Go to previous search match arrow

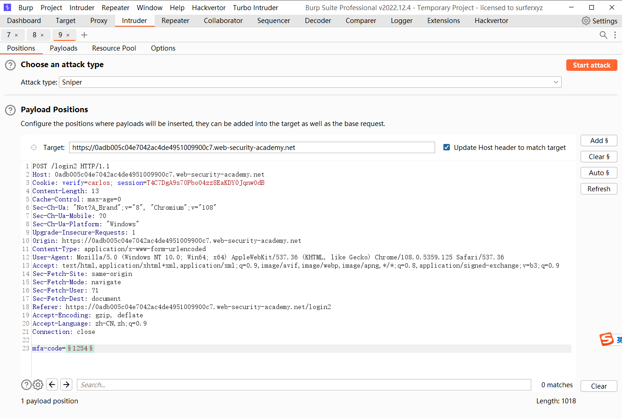52,385
